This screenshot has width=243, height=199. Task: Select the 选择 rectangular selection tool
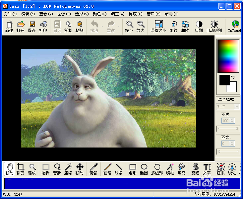(x=45, y=169)
